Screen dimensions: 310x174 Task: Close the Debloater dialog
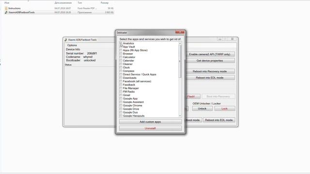point(180,32)
